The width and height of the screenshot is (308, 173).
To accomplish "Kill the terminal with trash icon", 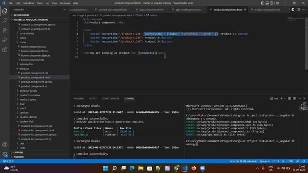I will (295, 98).
